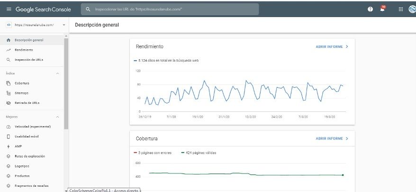Open Fragmentos de reseñas in sidebar
The image size is (416, 192).
pyautogui.click(x=32, y=186)
